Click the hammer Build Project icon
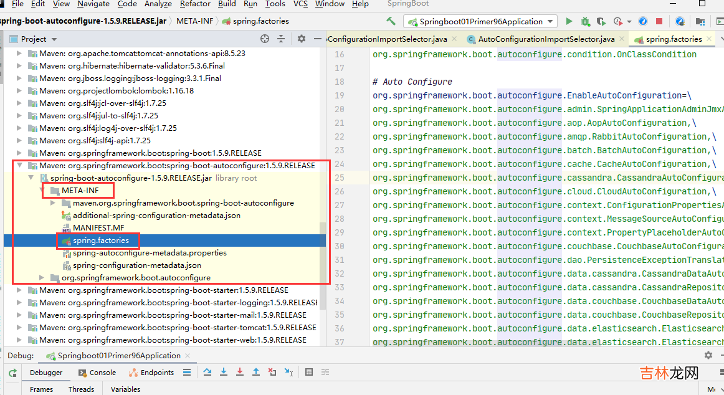Screen dimensions: 724x395 pyautogui.click(x=391, y=21)
